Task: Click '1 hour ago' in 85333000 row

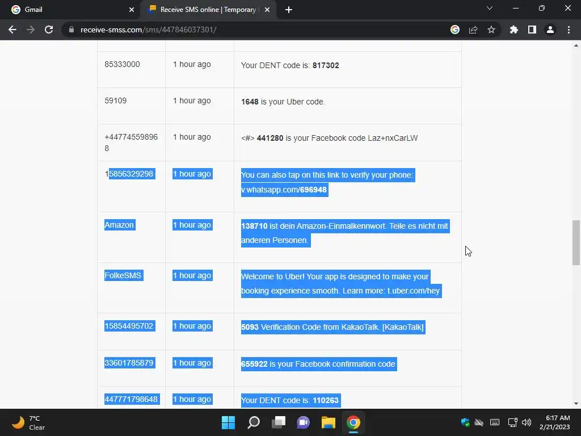Action: pos(192,64)
